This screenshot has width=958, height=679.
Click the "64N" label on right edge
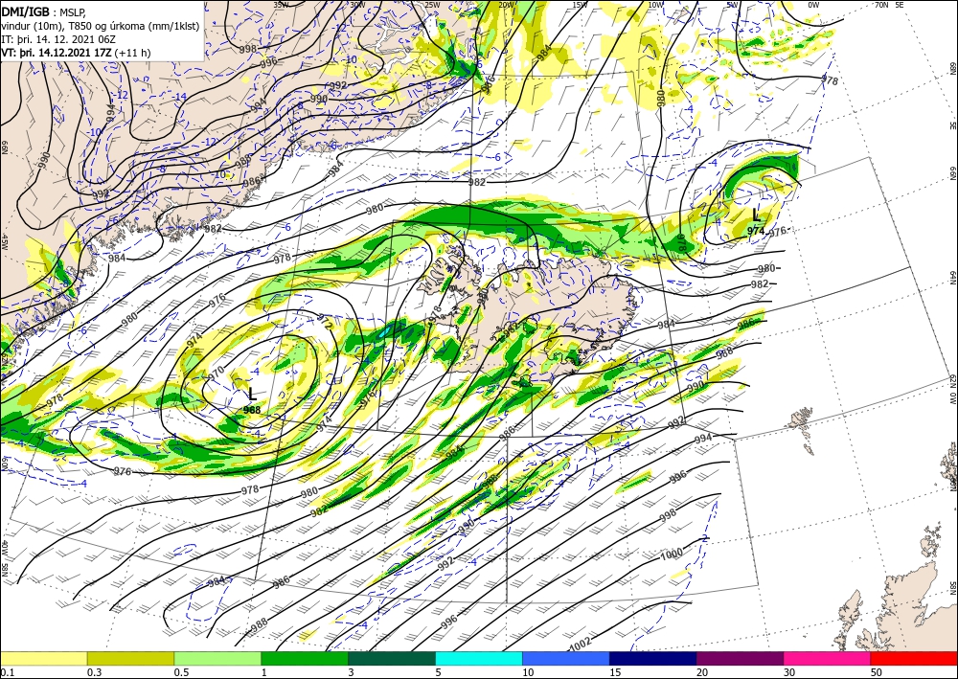tap(952, 278)
